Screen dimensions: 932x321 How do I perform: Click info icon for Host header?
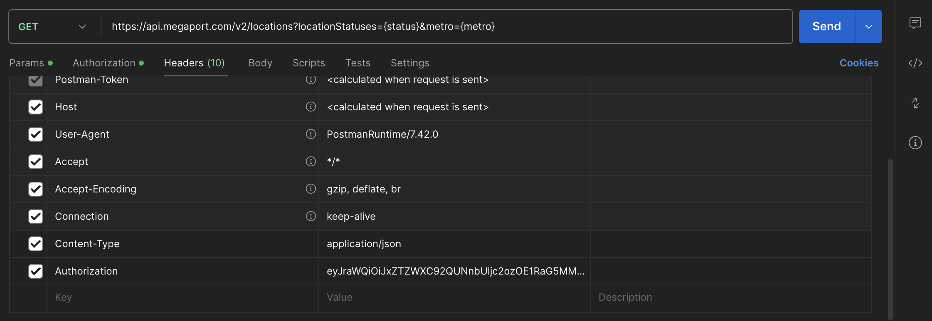click(x=311, y=107)
